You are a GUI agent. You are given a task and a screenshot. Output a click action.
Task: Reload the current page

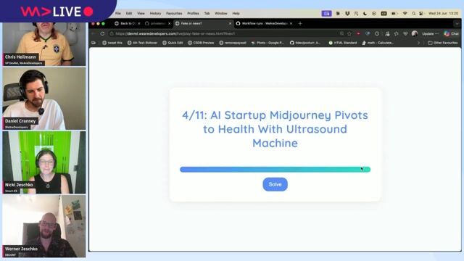[102, 34]
